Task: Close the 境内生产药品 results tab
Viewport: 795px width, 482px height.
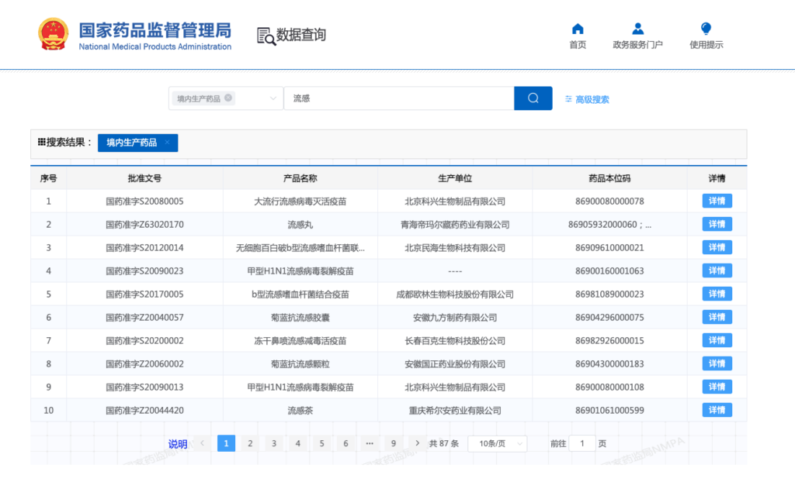Action: [x=167, y=143]
